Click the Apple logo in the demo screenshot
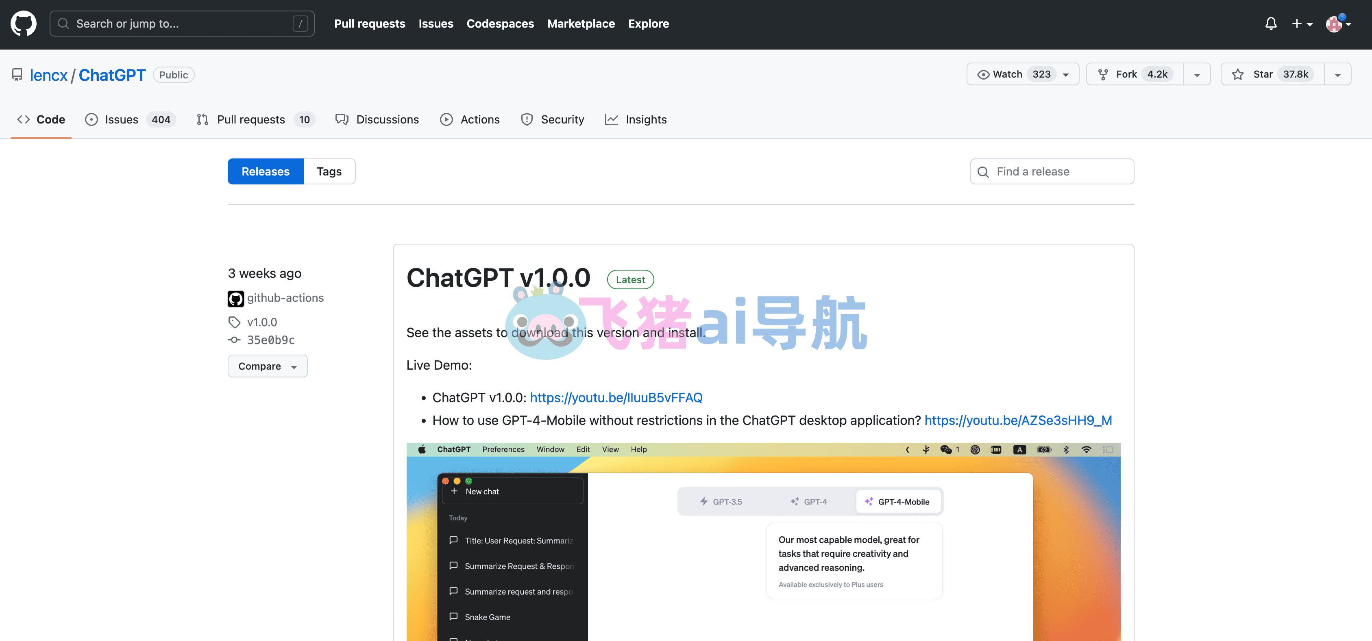Viewport: 1372px width, 641px height. [x=422, y=450]
